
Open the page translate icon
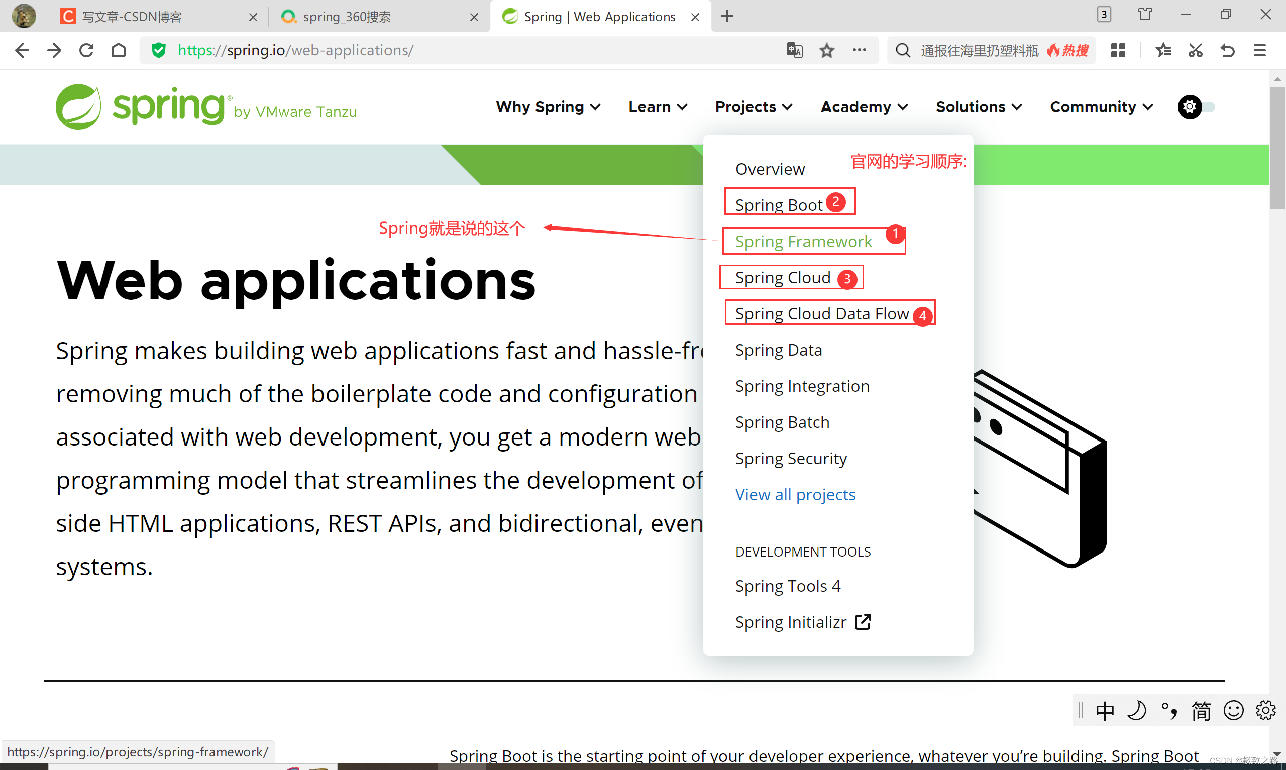click(x=794, y=50)
